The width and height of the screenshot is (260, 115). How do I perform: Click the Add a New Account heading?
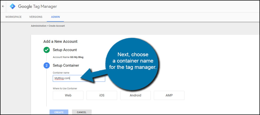point(60,41)
